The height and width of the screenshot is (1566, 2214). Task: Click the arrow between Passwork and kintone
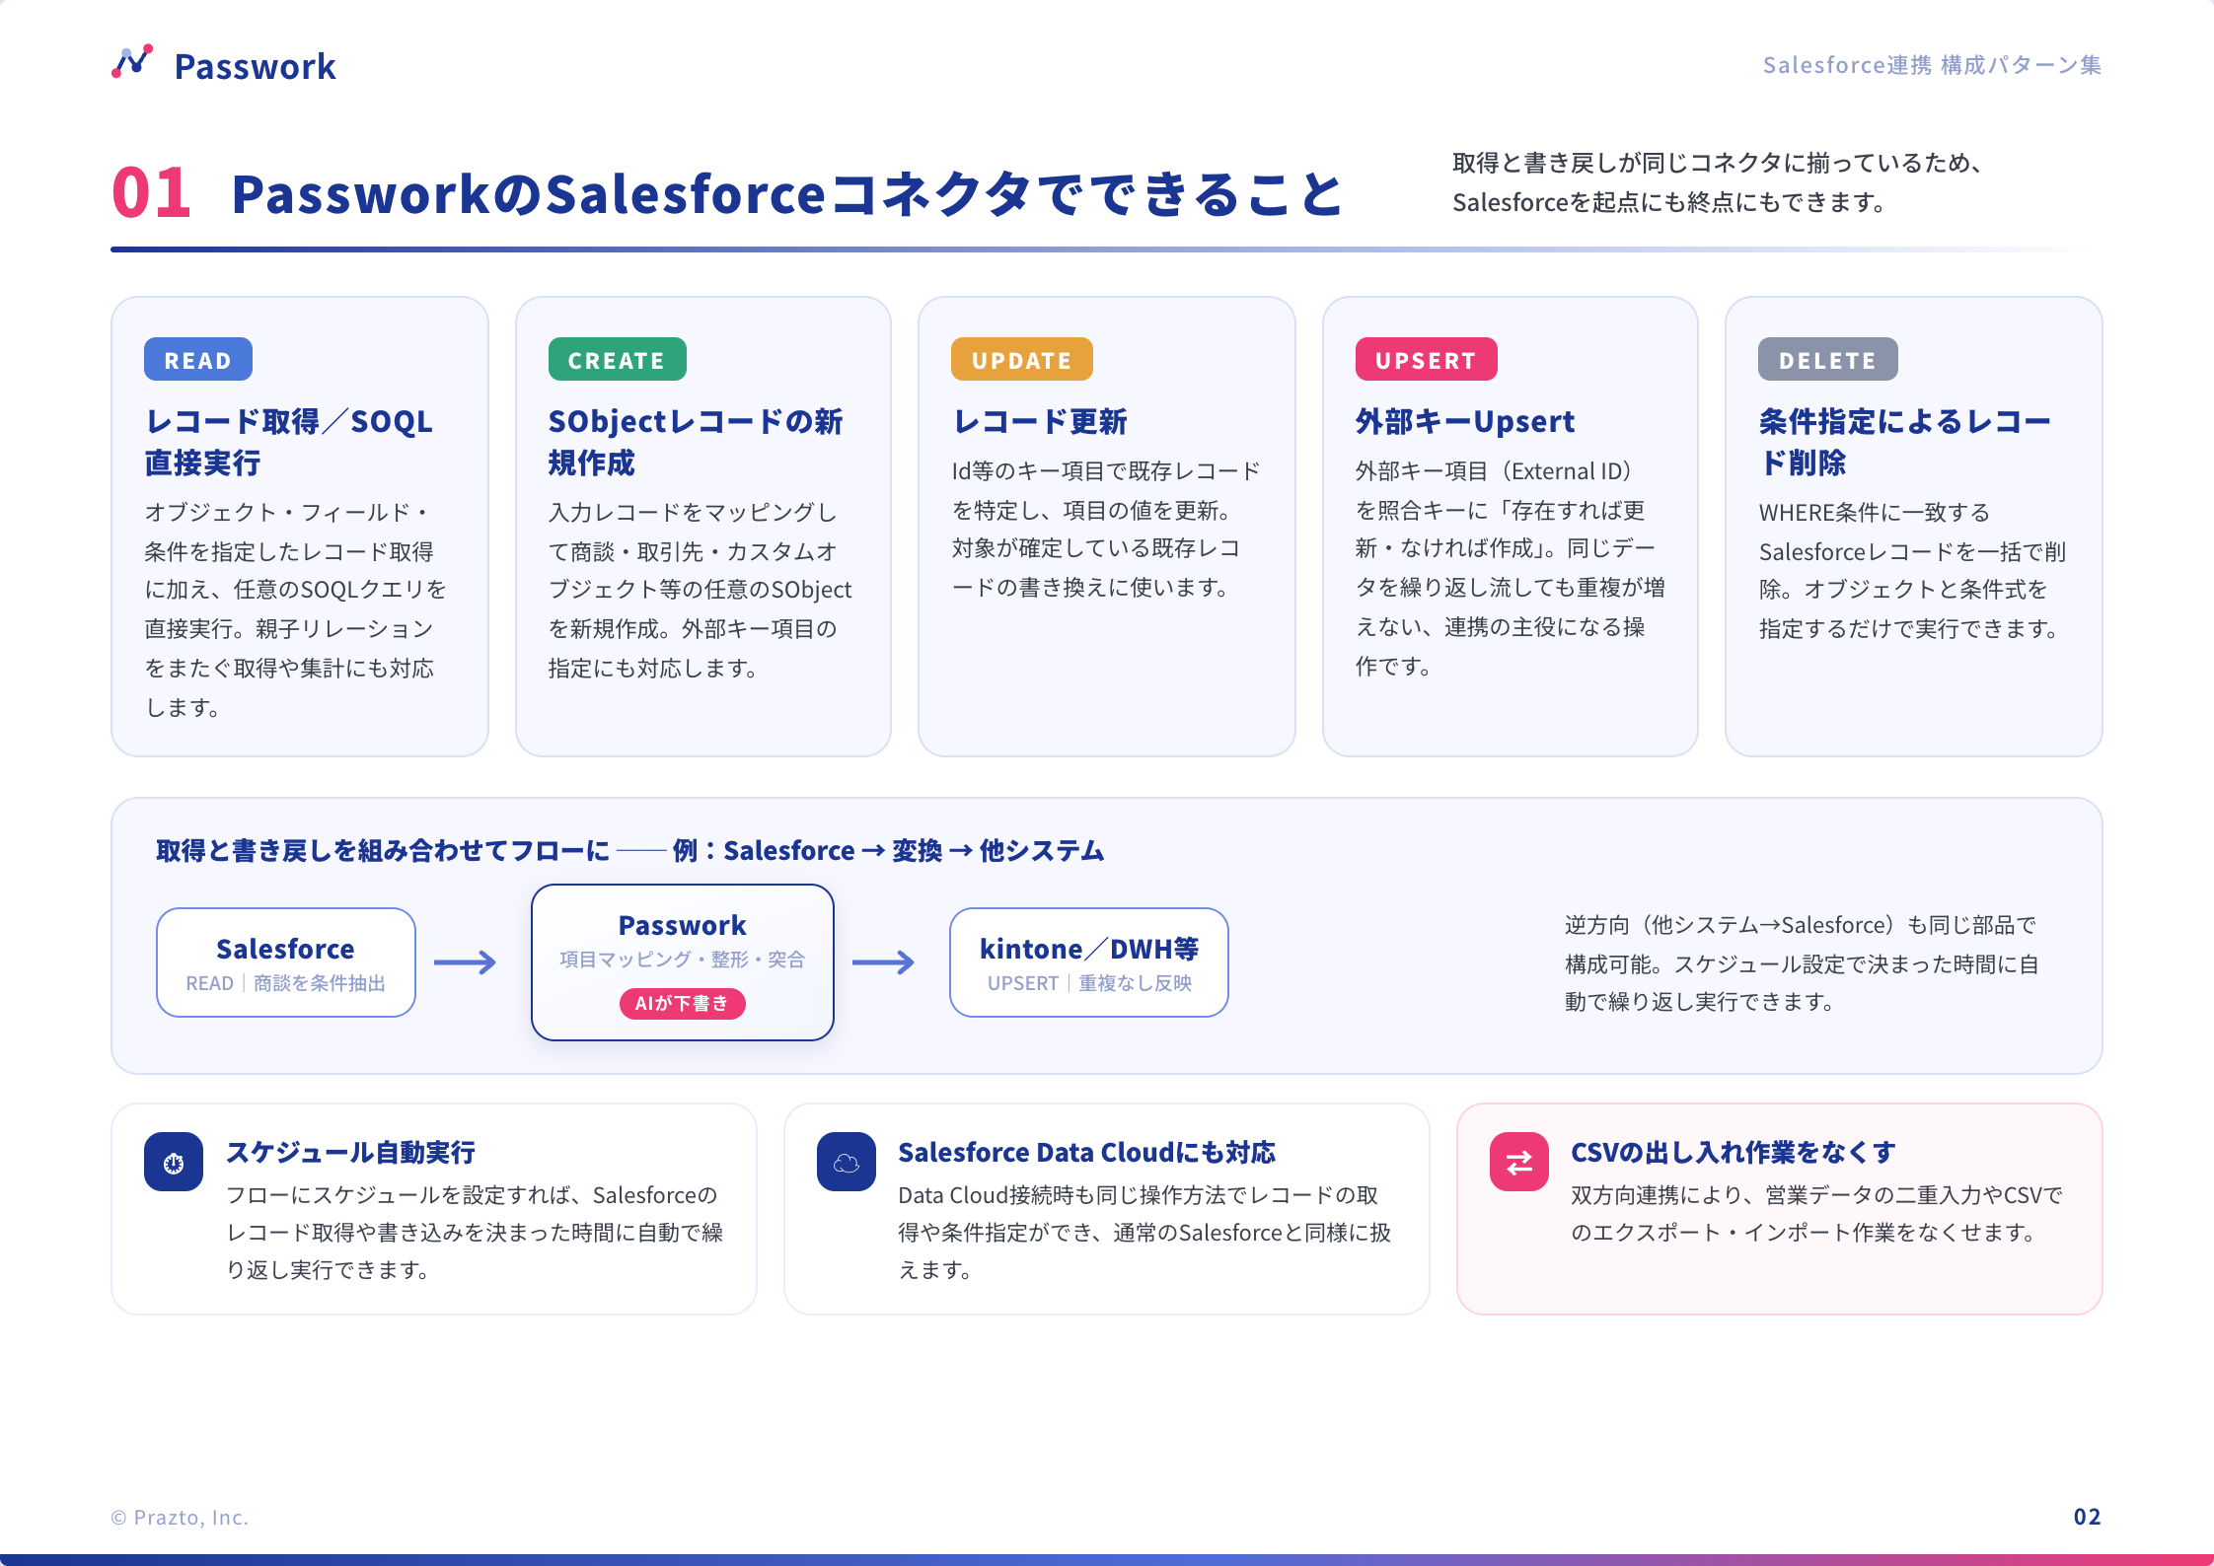tap(883, 962)
